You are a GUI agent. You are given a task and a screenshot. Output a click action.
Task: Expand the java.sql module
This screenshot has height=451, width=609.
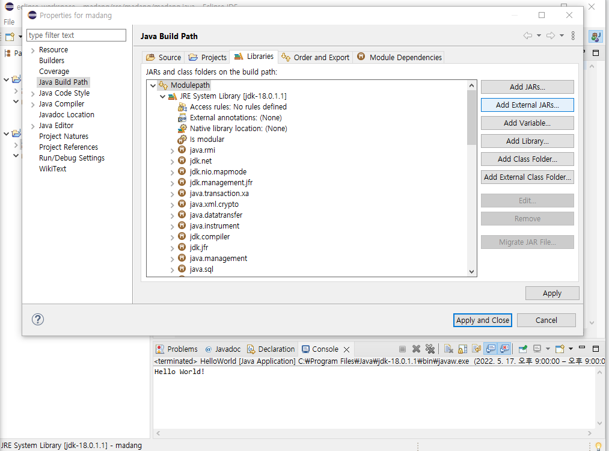click(172, 269)
